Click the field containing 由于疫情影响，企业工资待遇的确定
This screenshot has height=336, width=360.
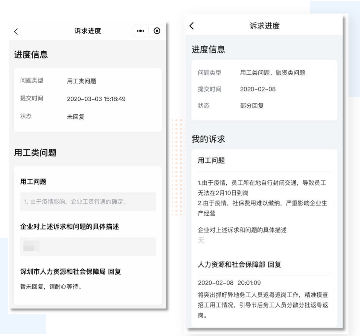88,202
